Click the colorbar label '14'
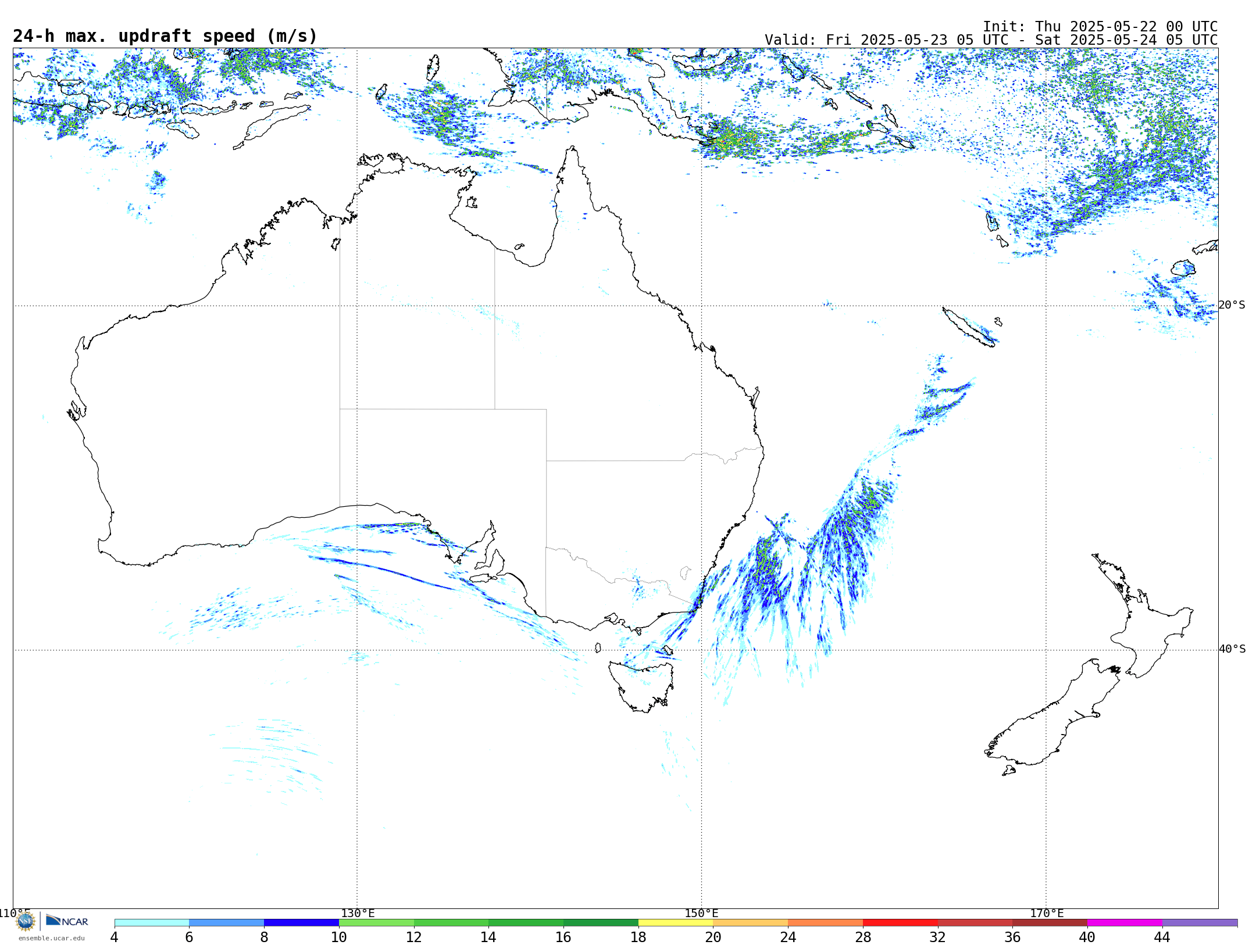Viewport: 1256px width, 945px height. coord(488,937)
